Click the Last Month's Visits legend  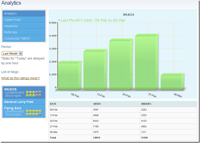pyautogui.click(x=91, y=20)
